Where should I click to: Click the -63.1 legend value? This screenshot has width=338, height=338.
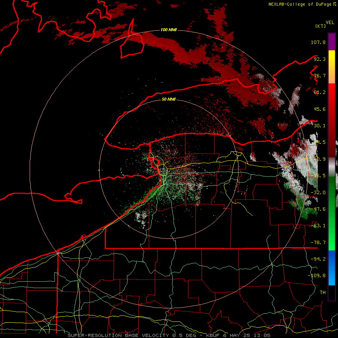pos(318,226)
